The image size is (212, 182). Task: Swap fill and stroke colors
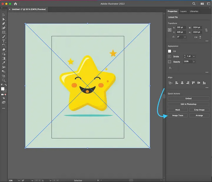click(x=5, y=85)
